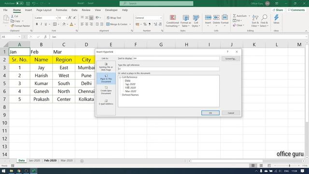Click the cell reference input field
The height and width of the screenshot is (174, 309).
click(x=169, y=69)
